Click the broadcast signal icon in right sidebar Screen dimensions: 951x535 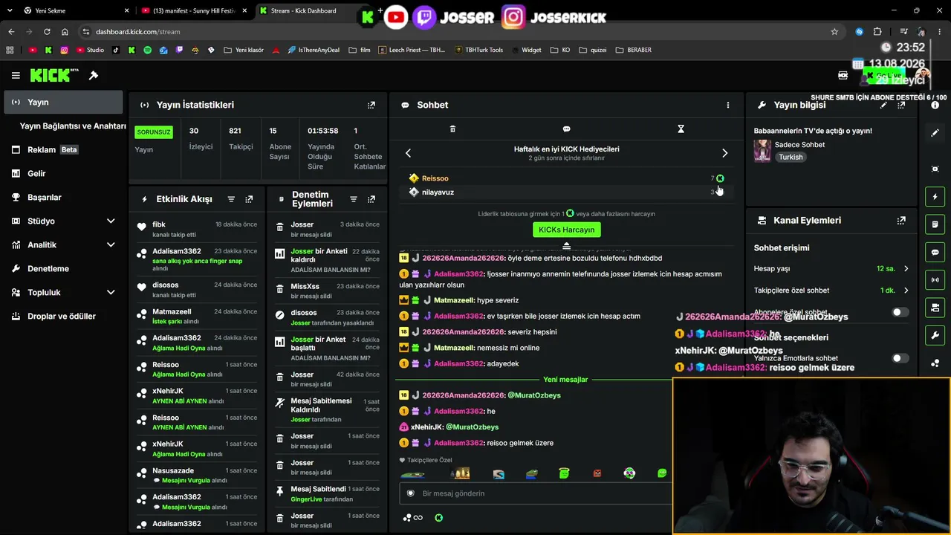tap(935, 280)
